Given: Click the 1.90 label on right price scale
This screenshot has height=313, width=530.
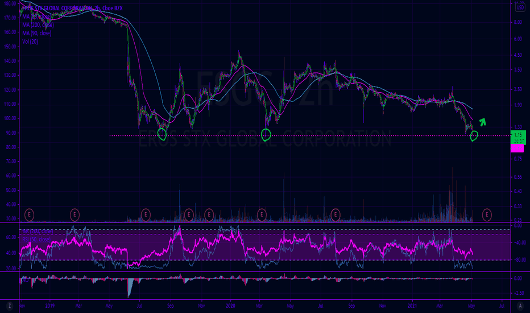Looking at the screenshot, I should [x=518, y=105].
